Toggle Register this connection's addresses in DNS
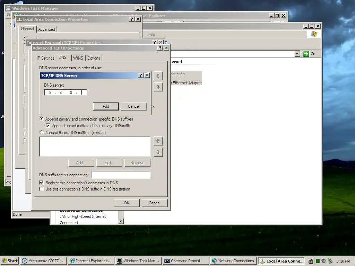 [41, 183]
